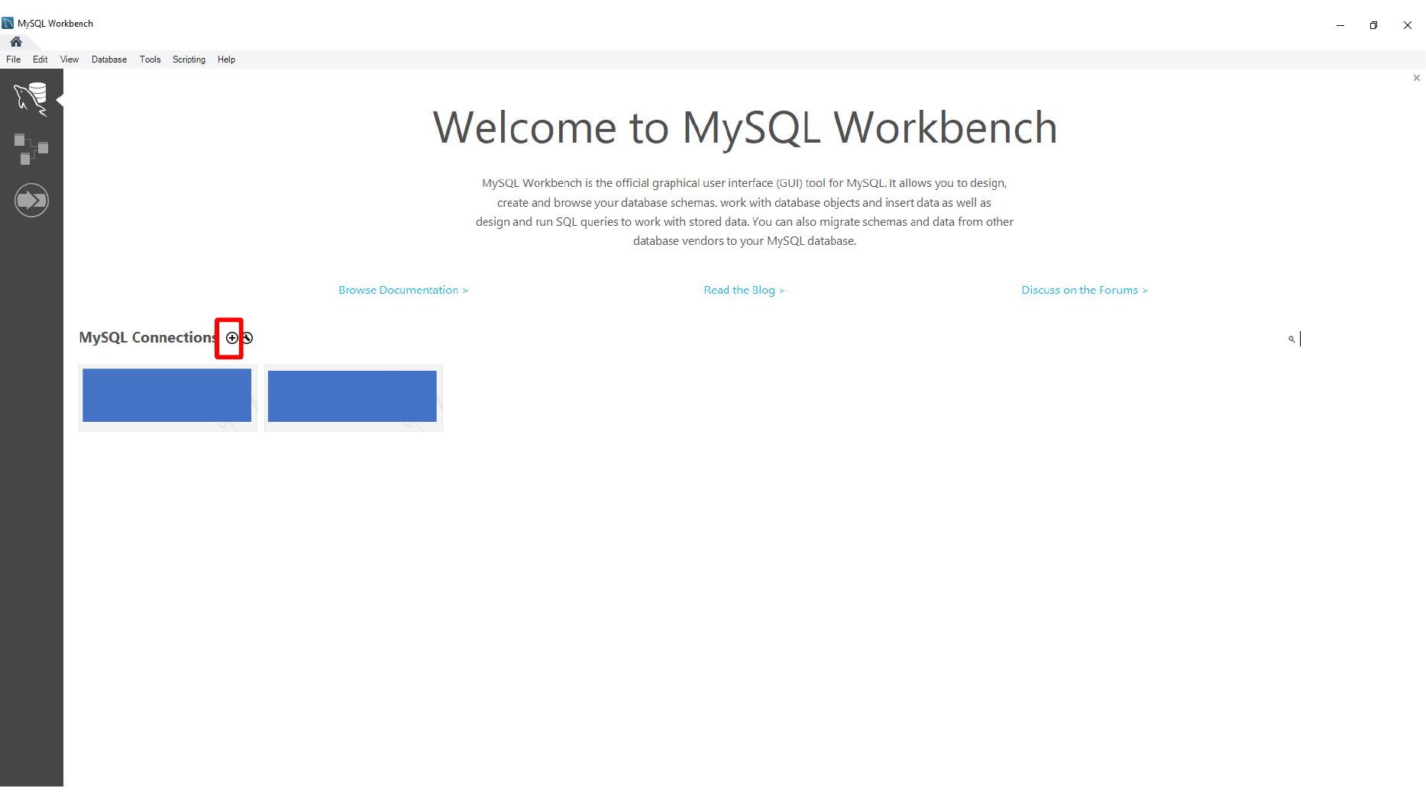Click the connections search magnifier icon
The height and width of the screenshot is (801, 1426).
[1292, 339]
